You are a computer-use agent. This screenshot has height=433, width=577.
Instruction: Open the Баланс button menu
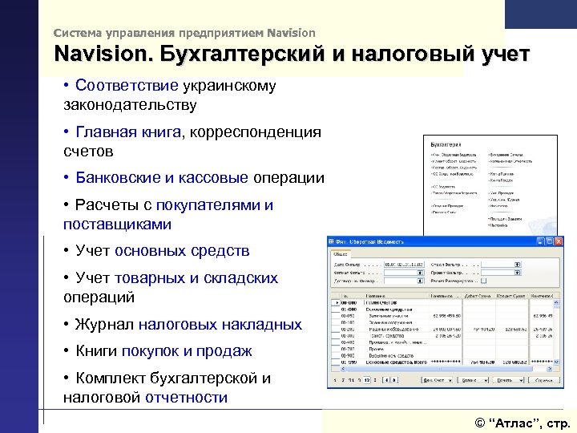tap(474, 380)
